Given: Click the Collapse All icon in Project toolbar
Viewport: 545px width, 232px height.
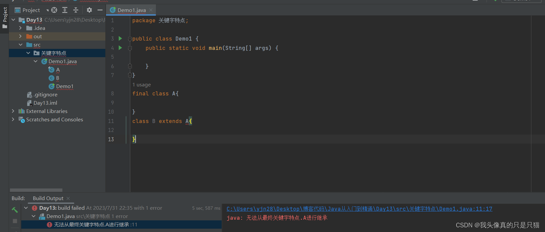Looking at the screenshot, I should point(75,10).
